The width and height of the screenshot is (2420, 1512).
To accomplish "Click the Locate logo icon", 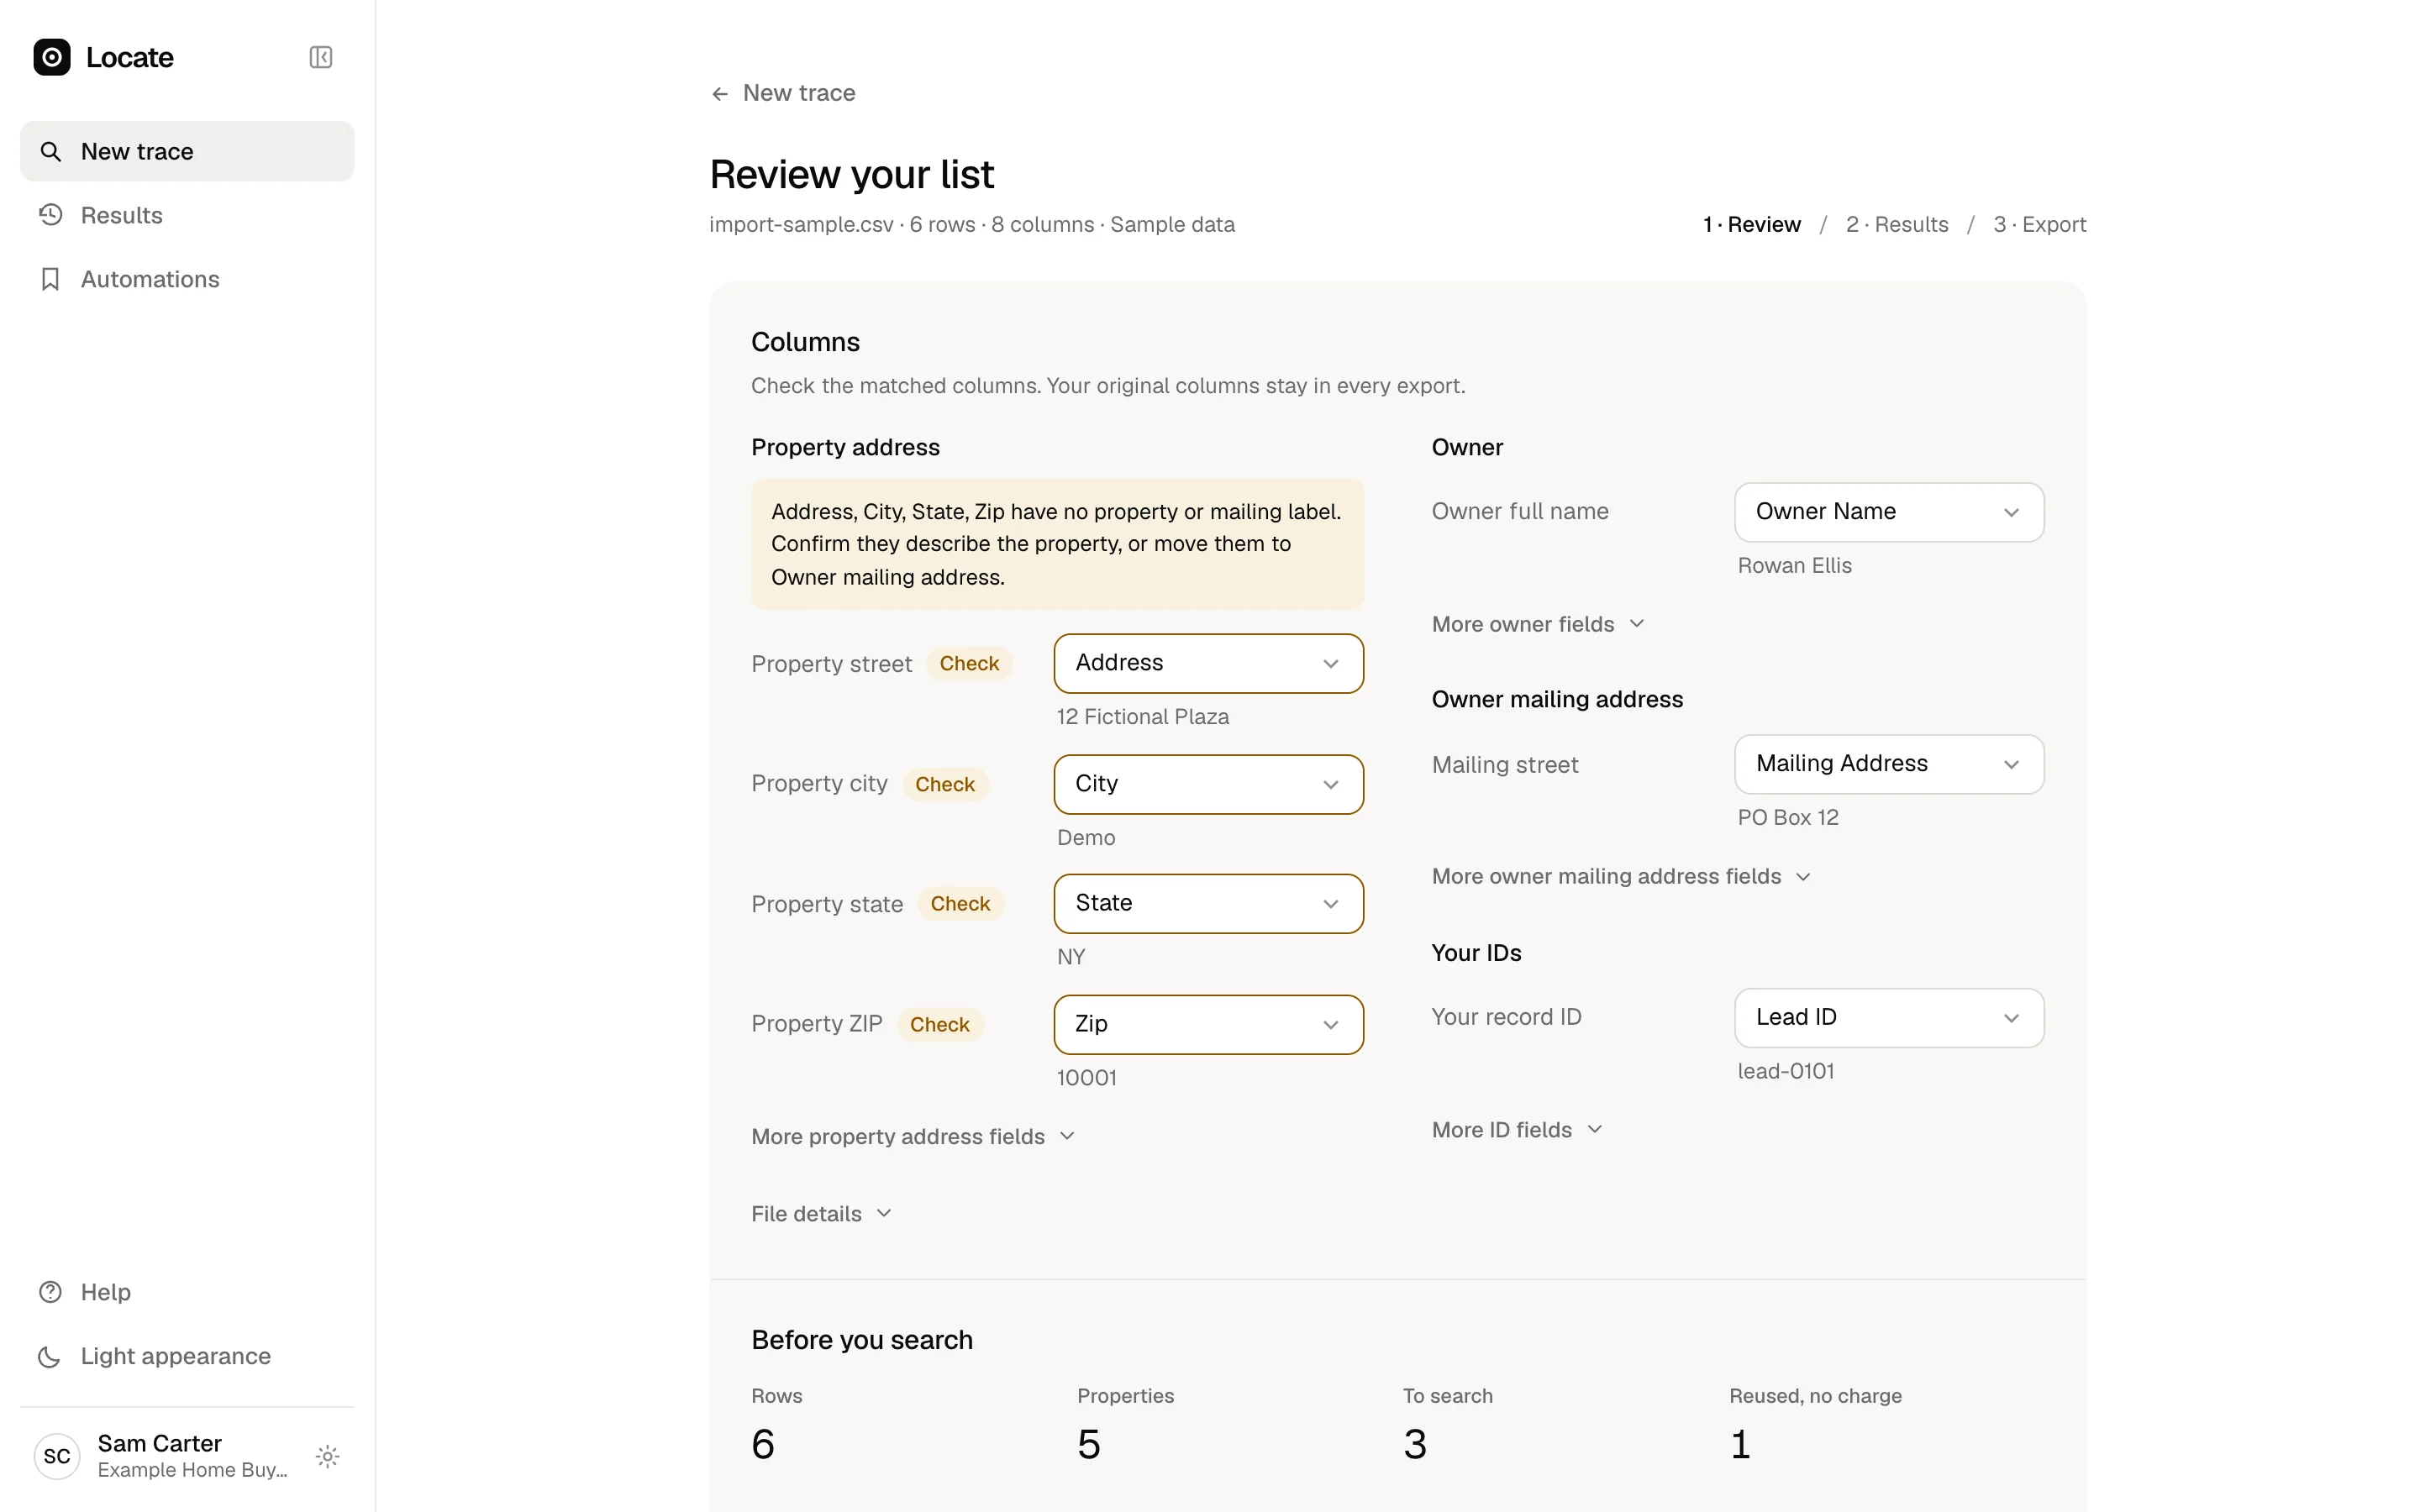I will click(x=52, y=57).
